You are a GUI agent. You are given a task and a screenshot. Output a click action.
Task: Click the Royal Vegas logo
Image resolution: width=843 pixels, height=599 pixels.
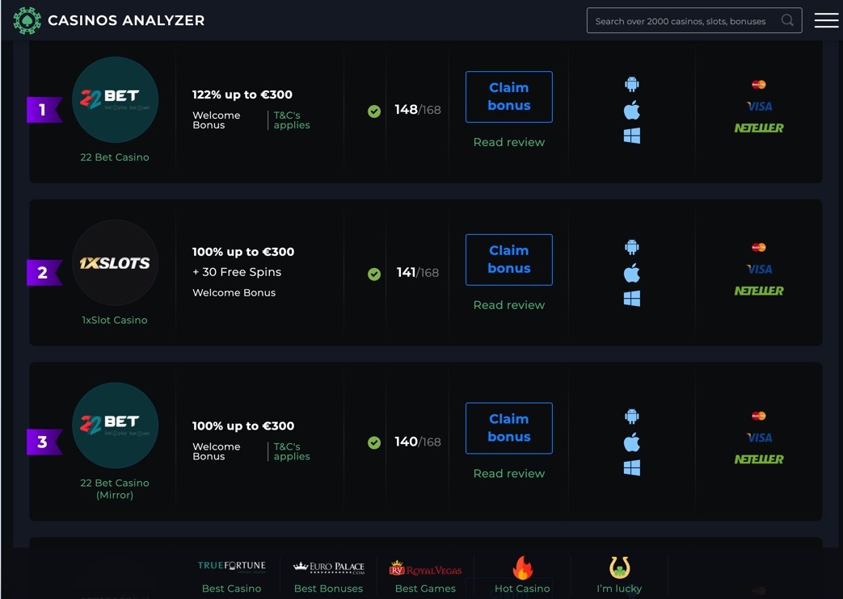coord(425,568)
